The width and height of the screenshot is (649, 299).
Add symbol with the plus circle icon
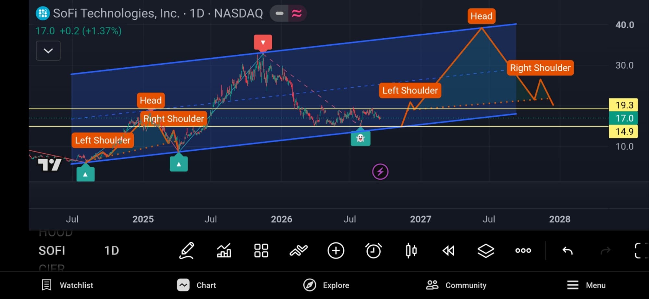[336, 250]
